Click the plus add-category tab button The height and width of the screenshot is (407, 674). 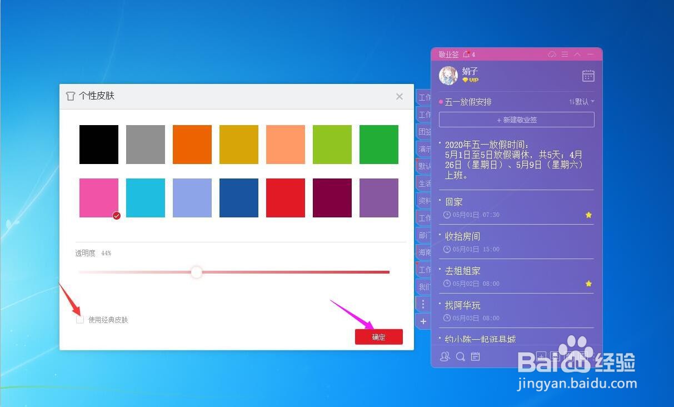pyautogui.click(x=423, y=321)
